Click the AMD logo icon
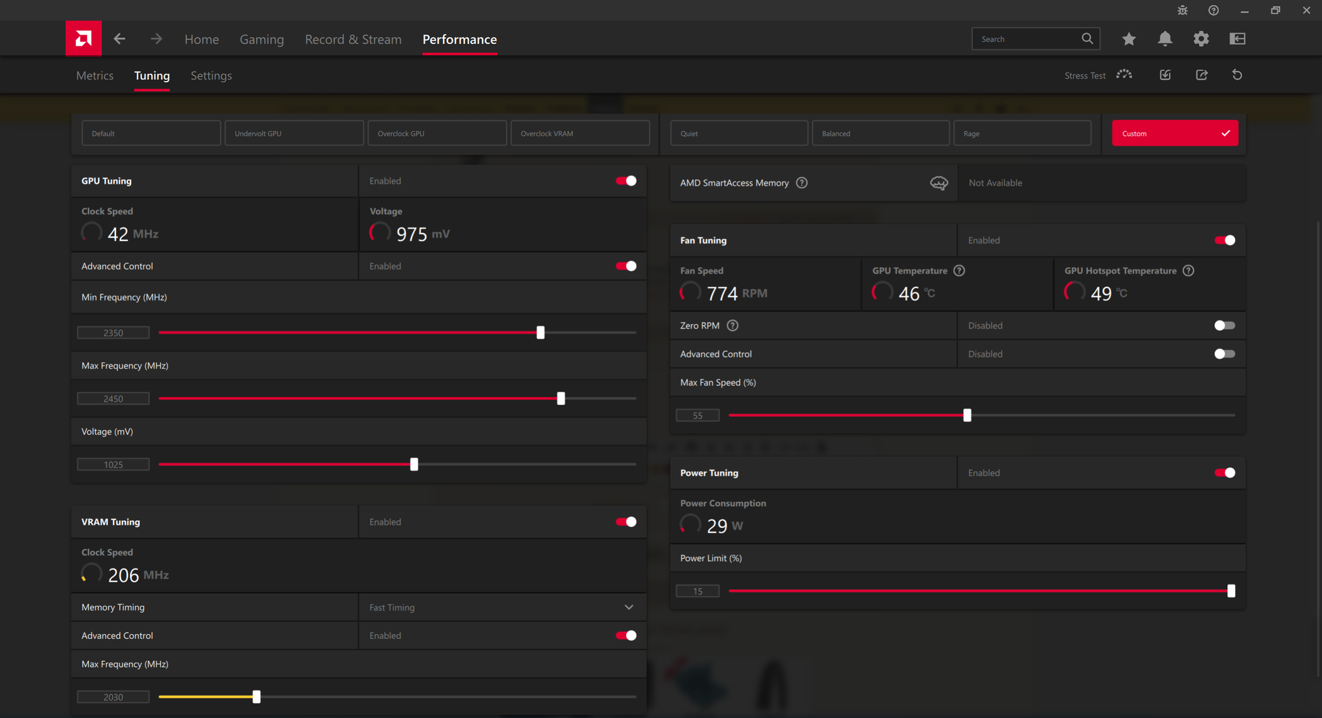Image resolution: width=1322 pixels, height=718 pixels. pyautogui.click(x=83, y=39)
